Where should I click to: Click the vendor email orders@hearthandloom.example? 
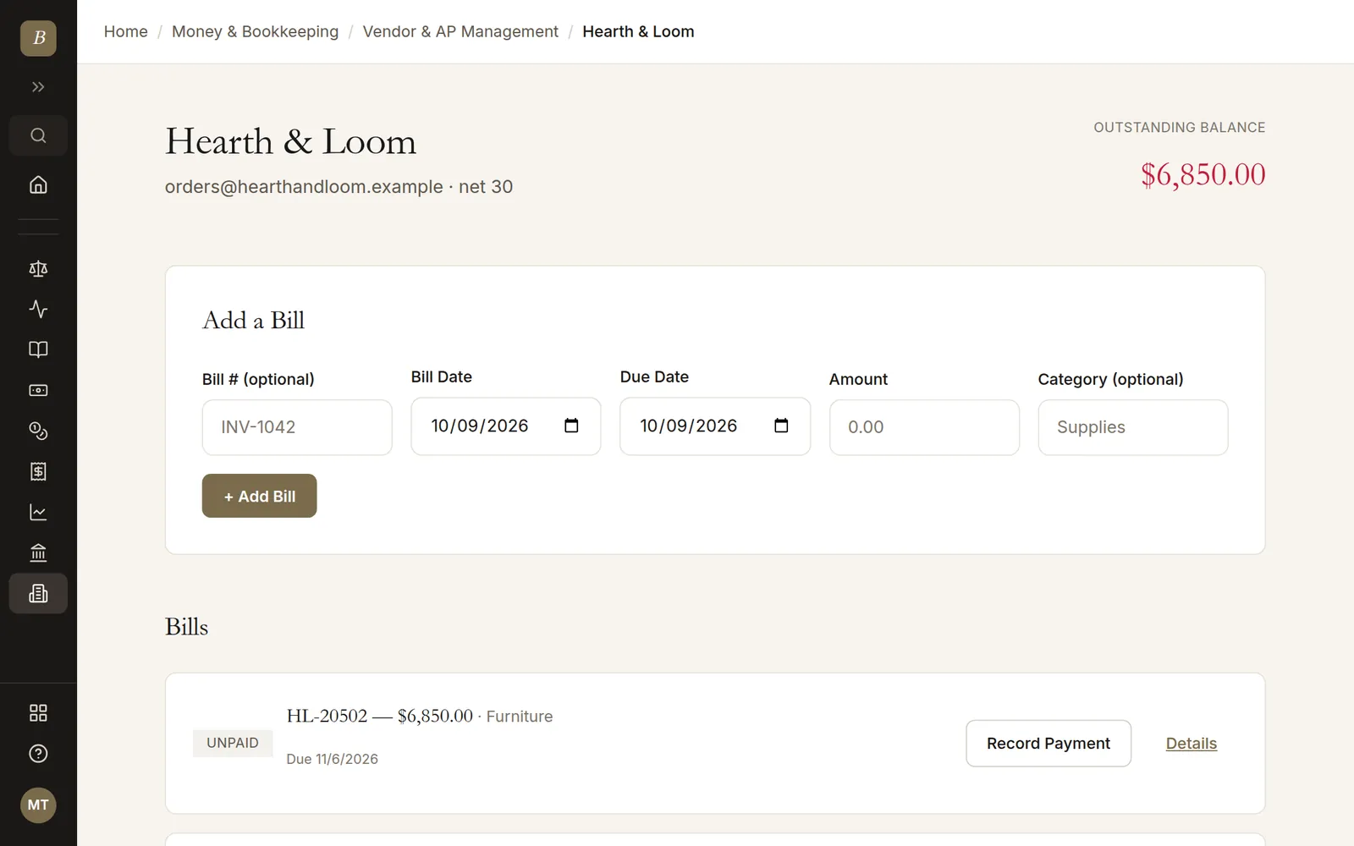pyautogui.click(x=304, y=187)
